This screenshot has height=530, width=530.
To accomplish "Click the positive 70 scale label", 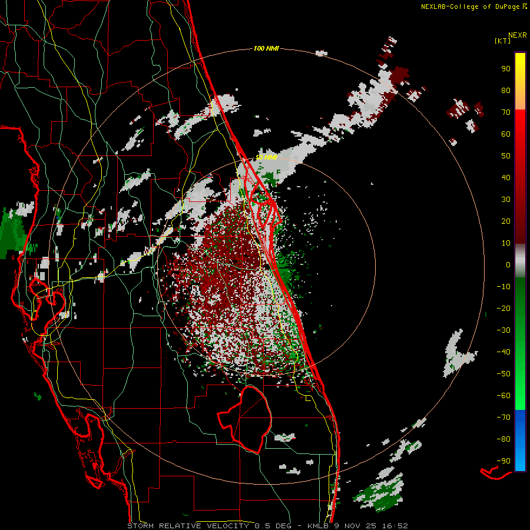I will pyautogui.click(x=506, y=112).
